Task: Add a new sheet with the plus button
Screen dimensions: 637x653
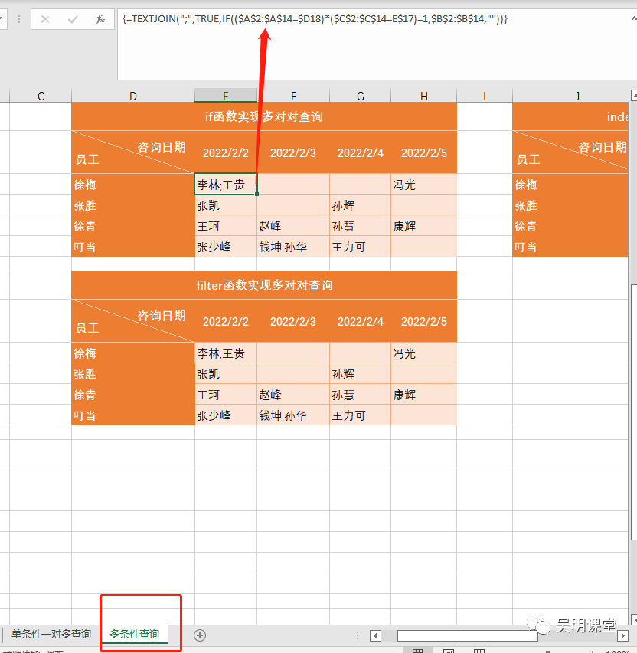Action: (200, 635)
